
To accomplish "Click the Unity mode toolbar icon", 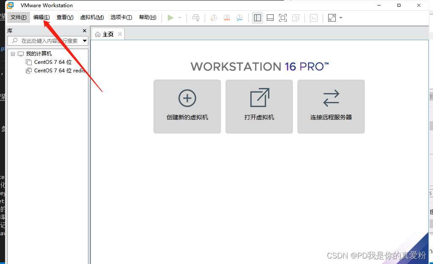I will (x=296, y=18).
